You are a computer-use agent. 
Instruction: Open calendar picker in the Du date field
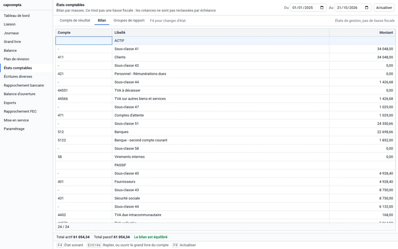point(322,7)
